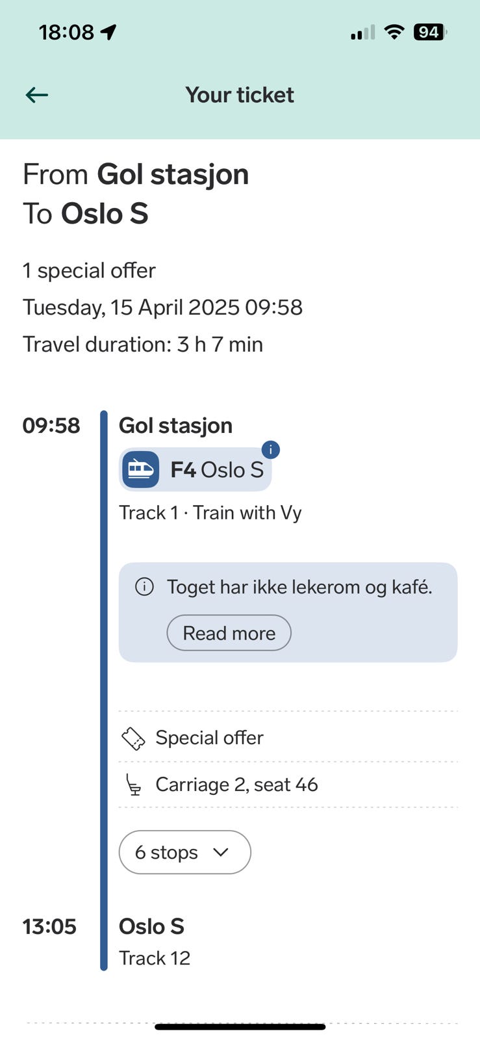
Task: Tap the seat icon beside Carriage 2
Action: (x=133, y=785)
